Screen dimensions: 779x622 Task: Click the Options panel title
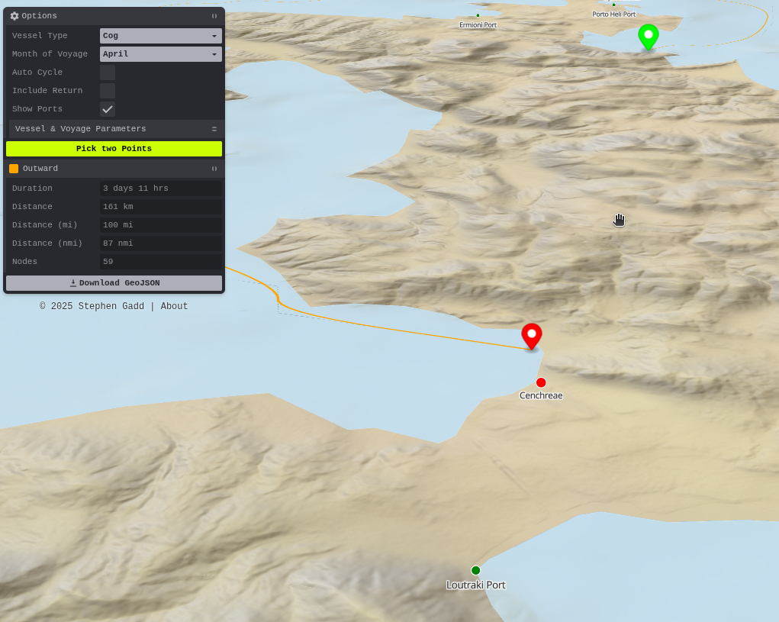pyautogui.click(x=39, y=16)
